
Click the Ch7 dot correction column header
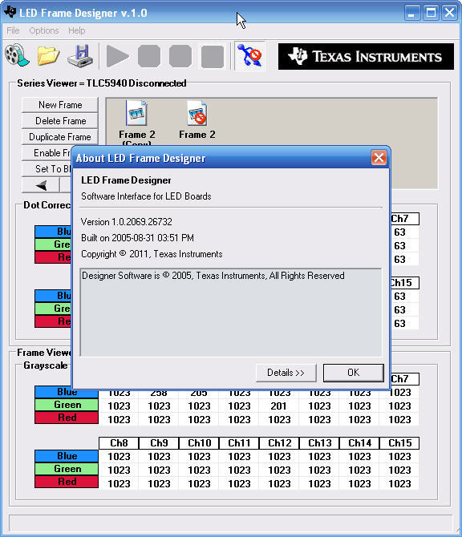(x=404, y=219)
